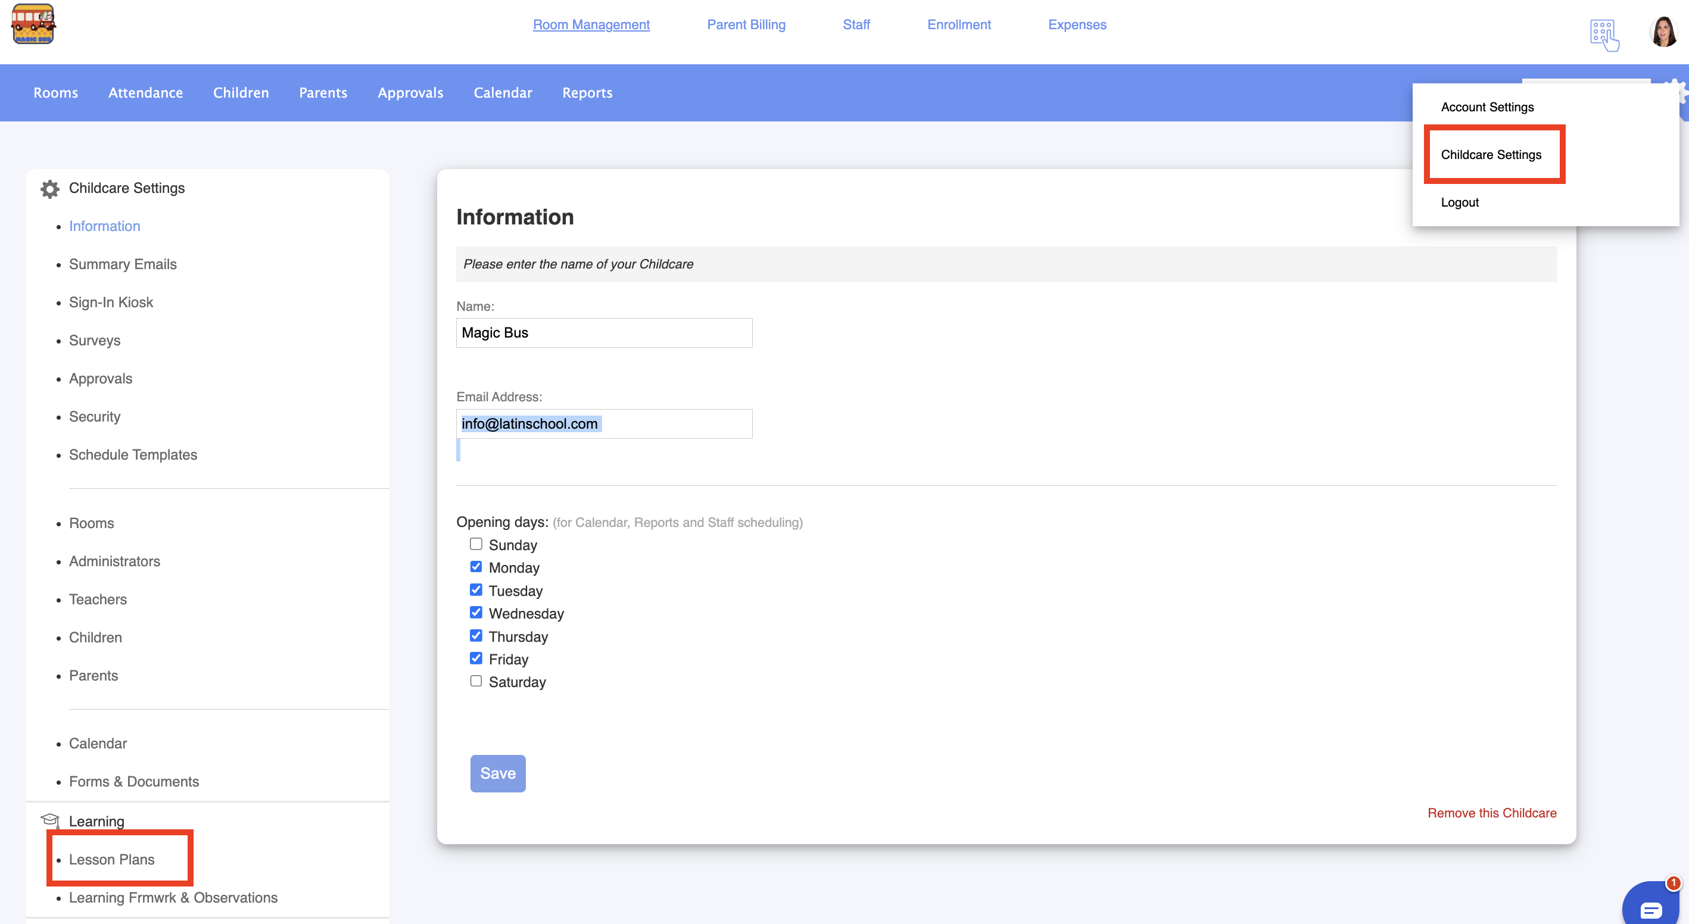Click the user profile avatar
The width and height of the screenshot is (1689, 924).
point(1663,32)
